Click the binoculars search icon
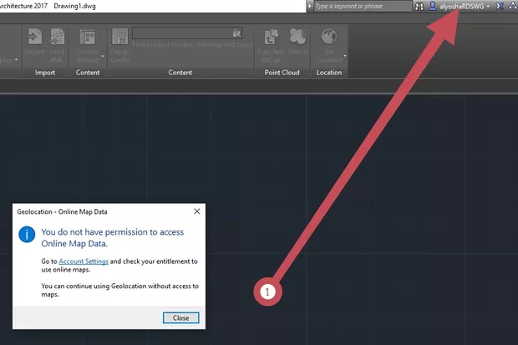518x345 pixels. 419,7
